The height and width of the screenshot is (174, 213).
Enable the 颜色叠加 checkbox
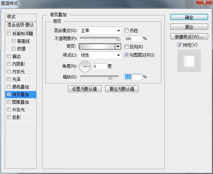[9, 87]
